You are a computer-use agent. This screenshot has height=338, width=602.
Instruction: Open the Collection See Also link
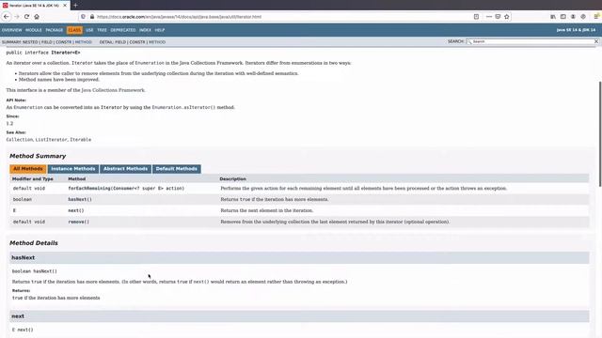pyautogui.click(x=19, y=140)
